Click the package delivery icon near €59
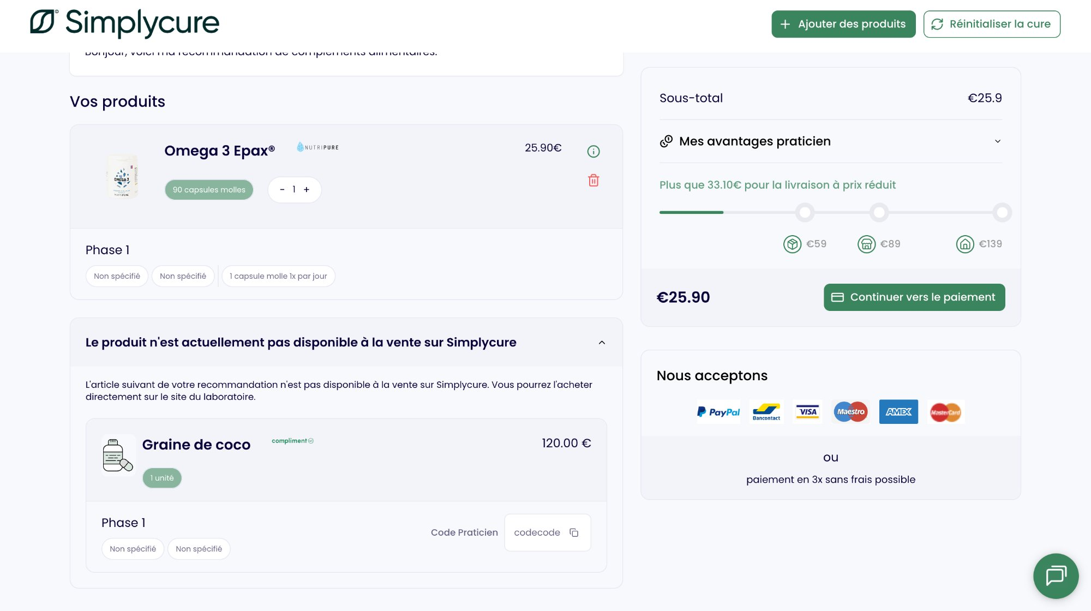The image size is (1091, 611). [792, 244]
